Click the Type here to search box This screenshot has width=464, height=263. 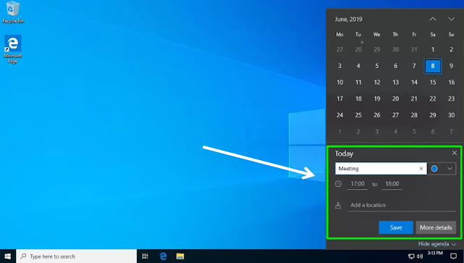coord(76,256)
